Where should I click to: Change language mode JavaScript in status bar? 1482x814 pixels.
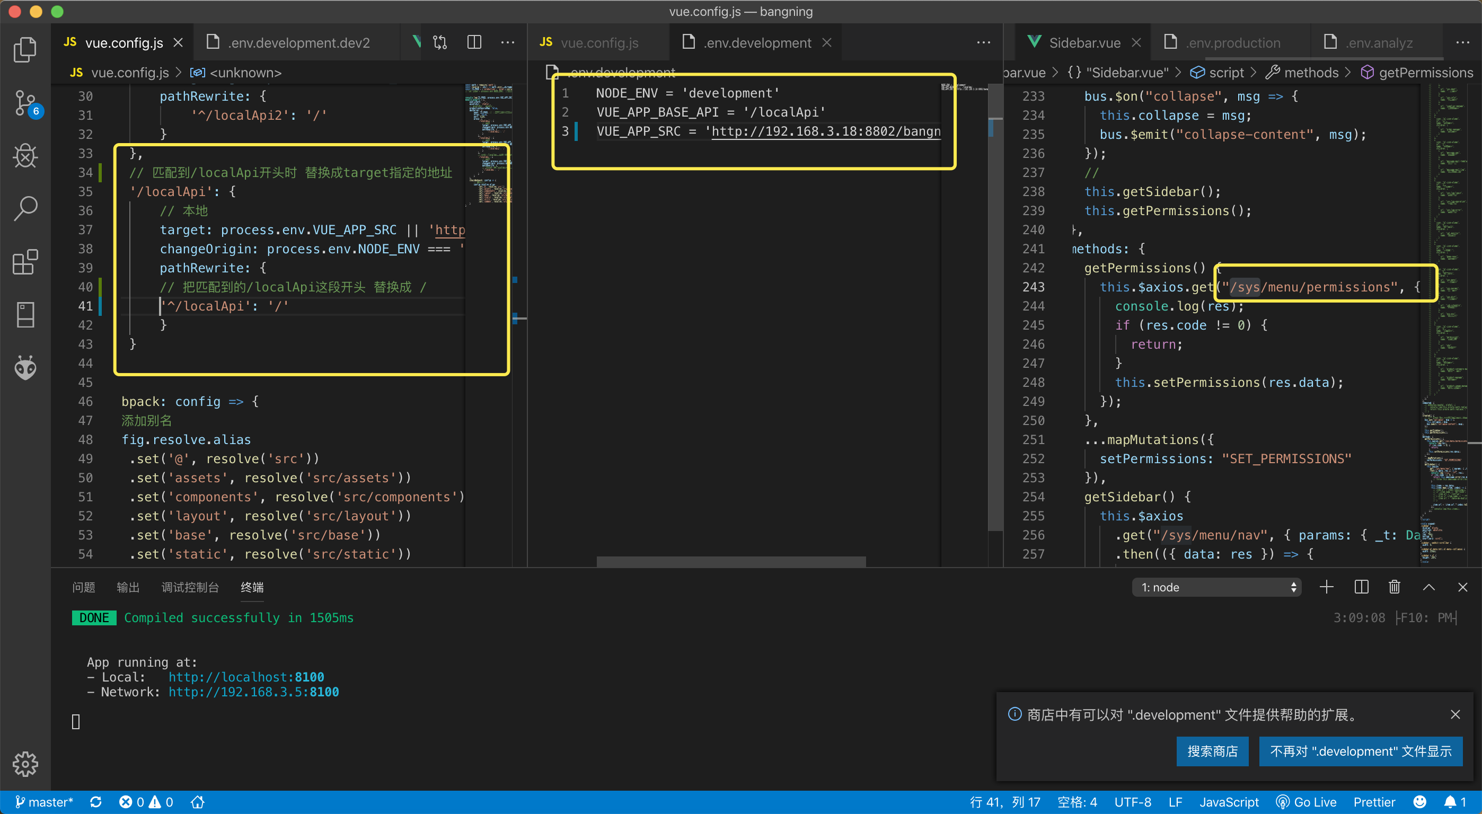(1229, 802)
